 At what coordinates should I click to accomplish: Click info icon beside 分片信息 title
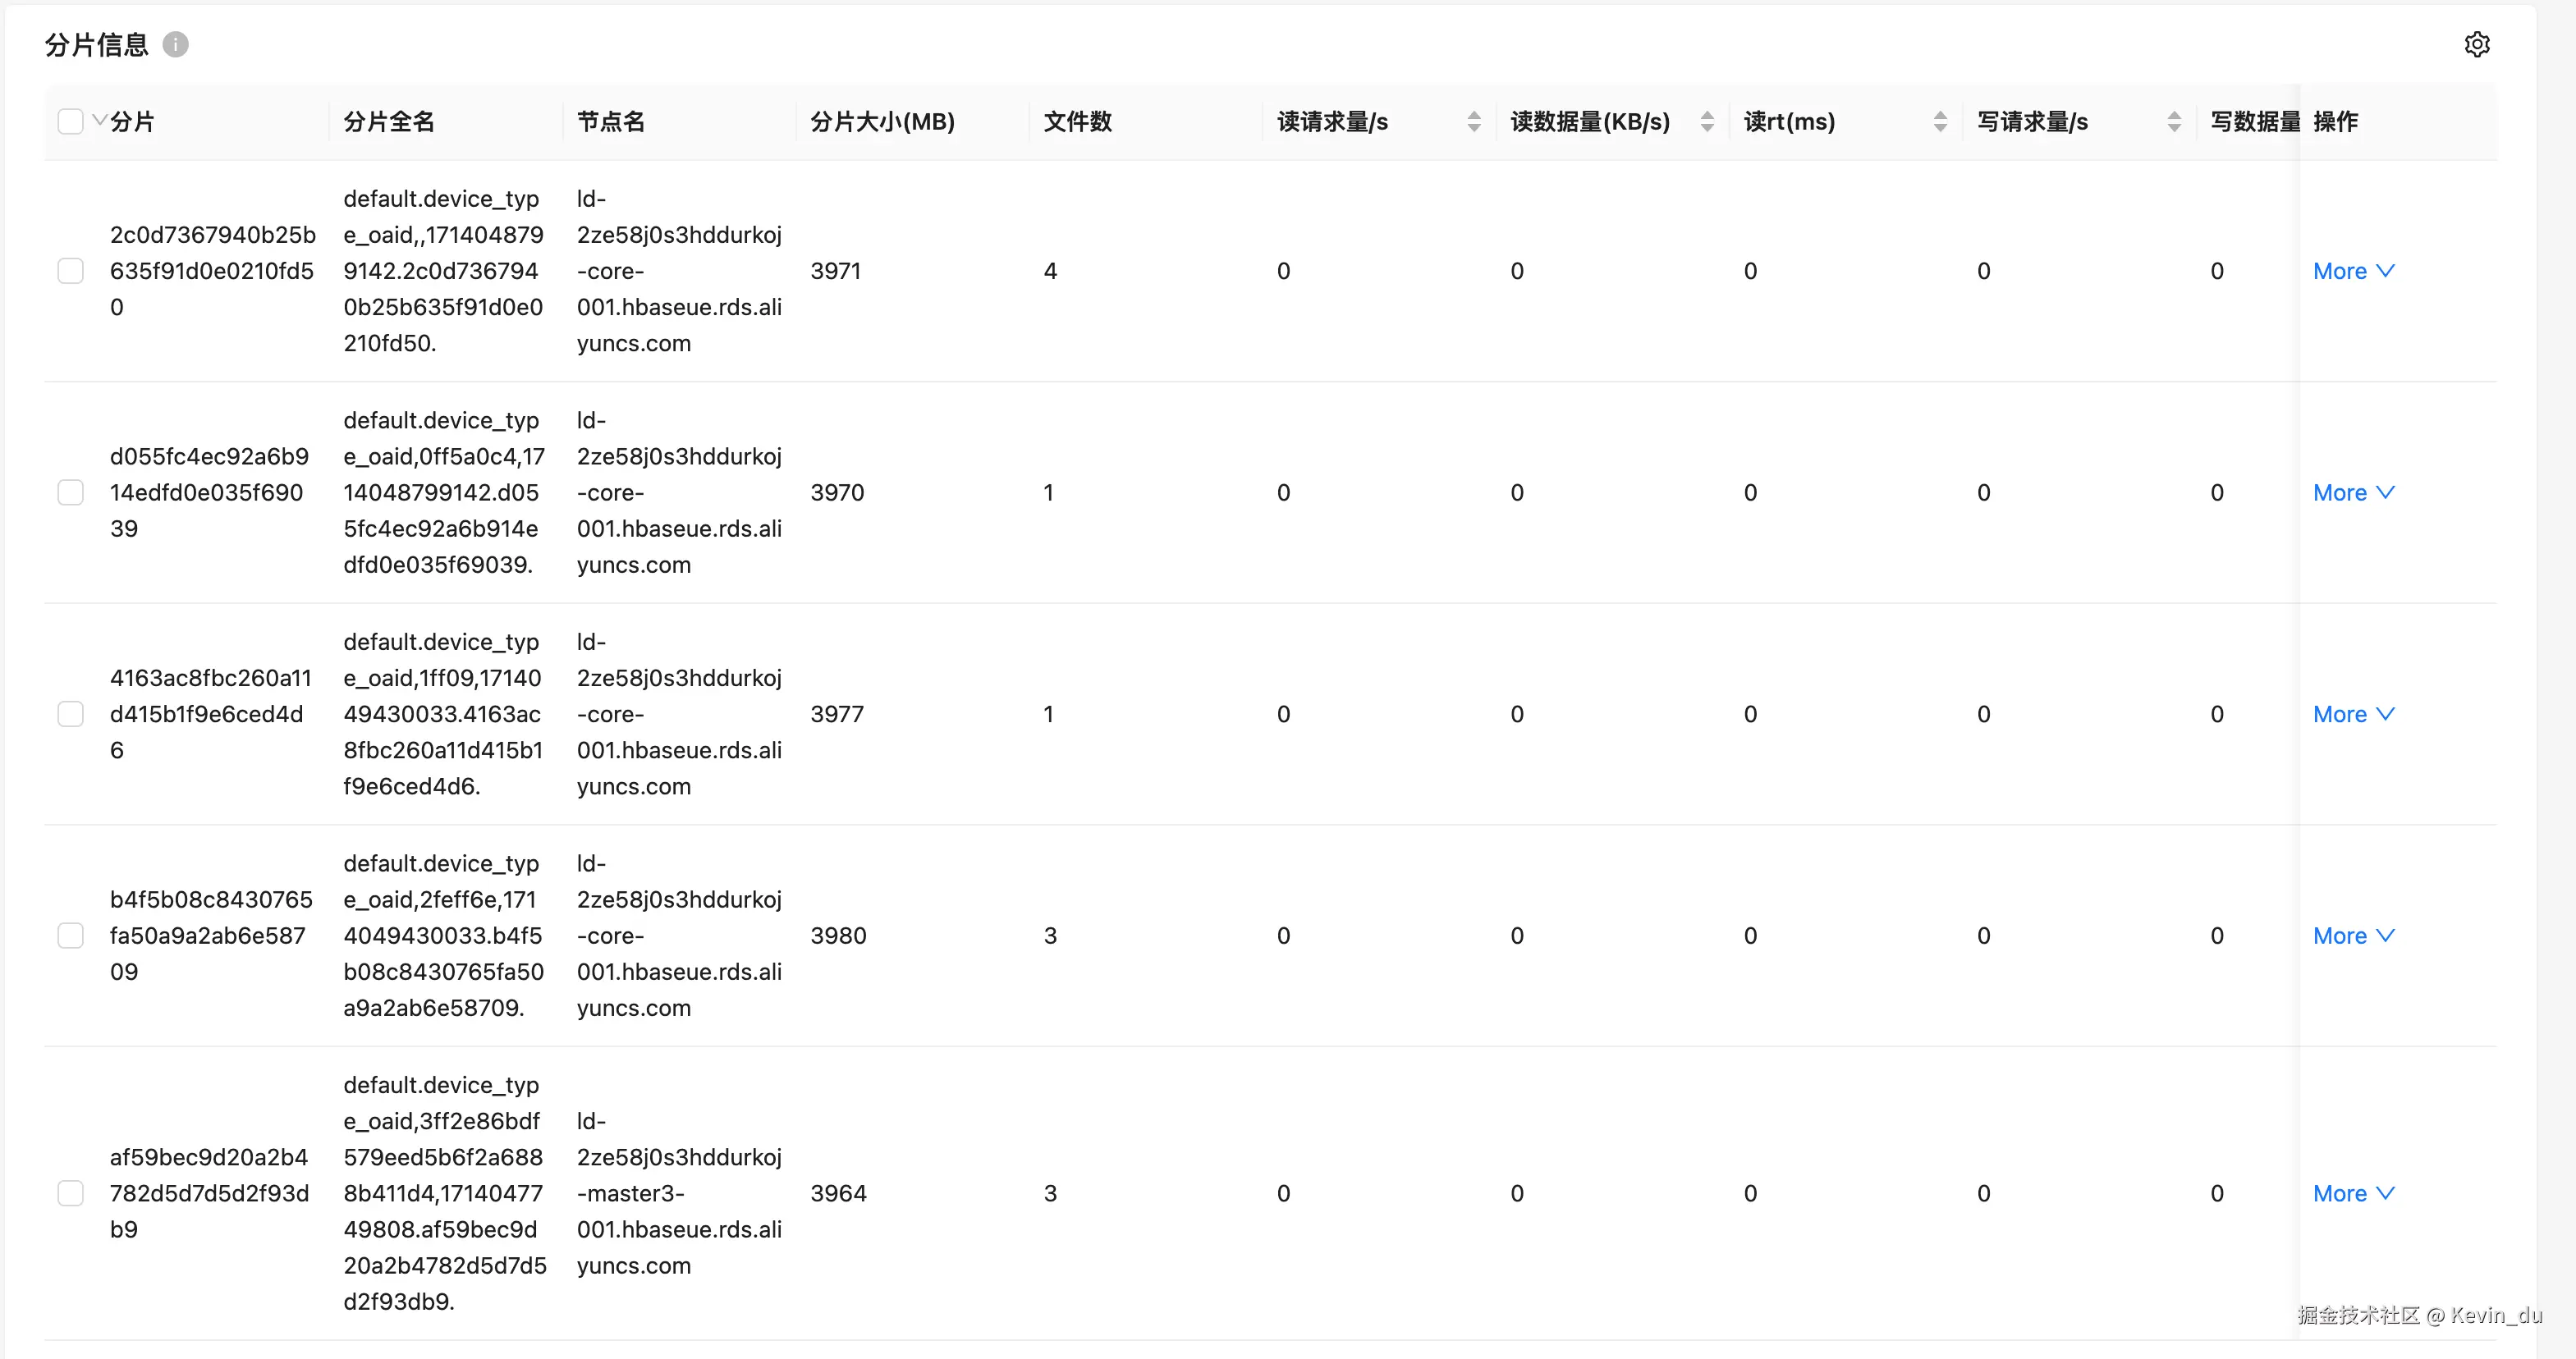tap(175, 45)
